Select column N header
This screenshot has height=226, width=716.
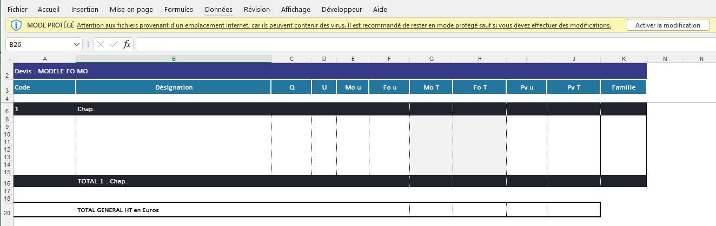[x=701, y=59]
